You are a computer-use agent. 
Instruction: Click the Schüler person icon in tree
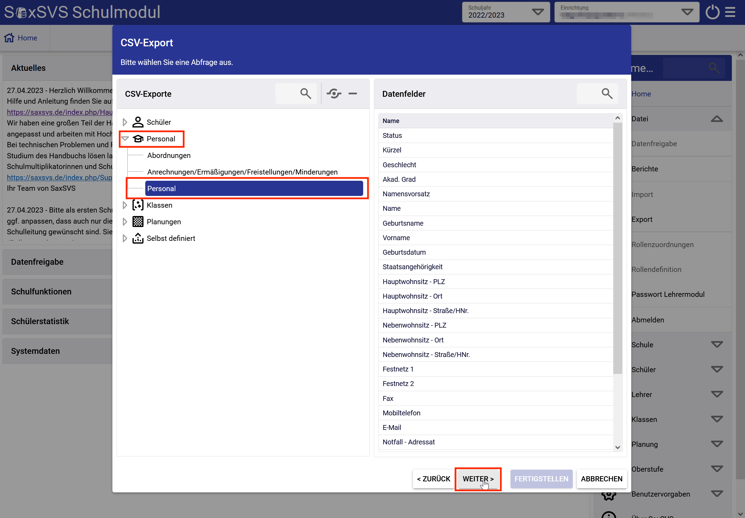click(x=138, y=122)
